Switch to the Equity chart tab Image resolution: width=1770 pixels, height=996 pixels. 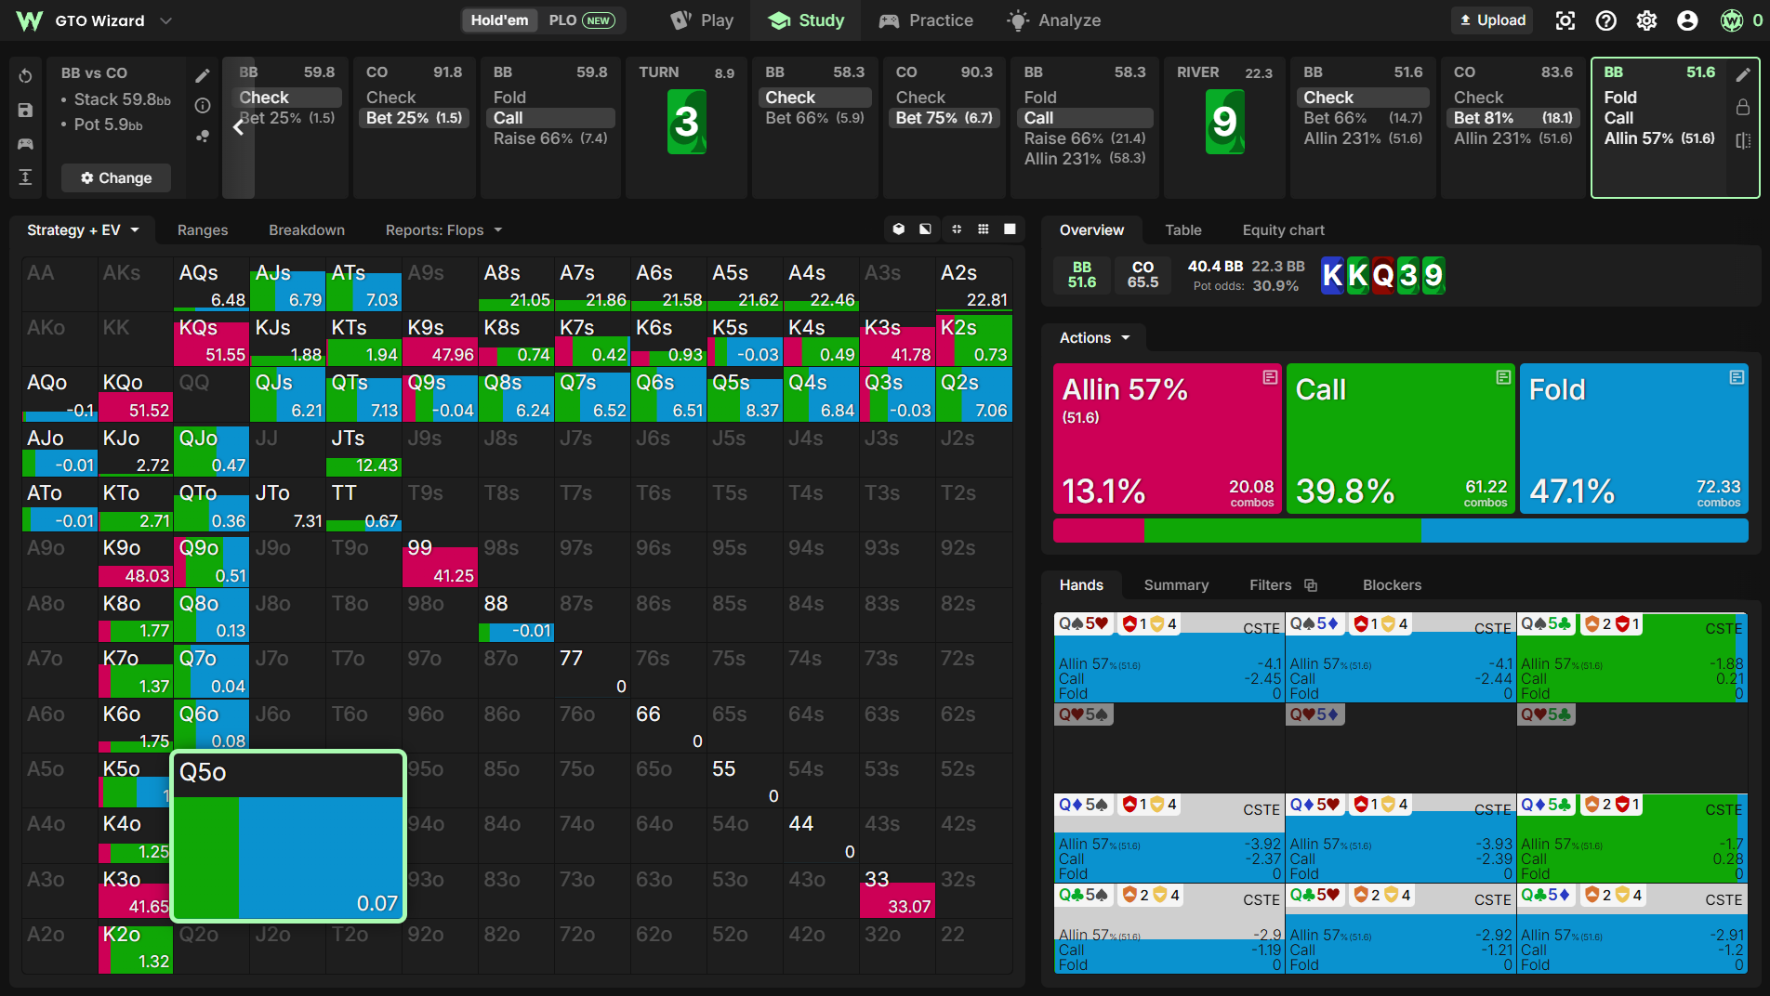click(1283, 230)
